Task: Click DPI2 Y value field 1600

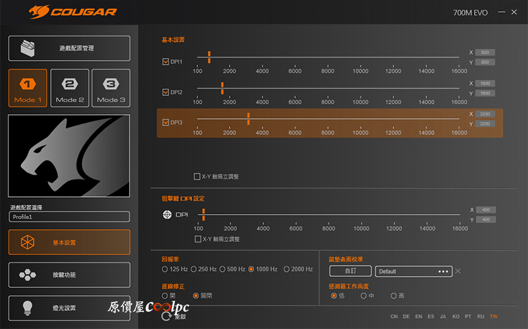Action: 485,93
